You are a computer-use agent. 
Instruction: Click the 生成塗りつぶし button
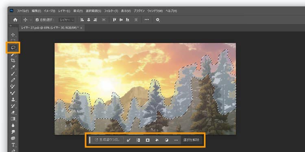click(x=108, y=140)
